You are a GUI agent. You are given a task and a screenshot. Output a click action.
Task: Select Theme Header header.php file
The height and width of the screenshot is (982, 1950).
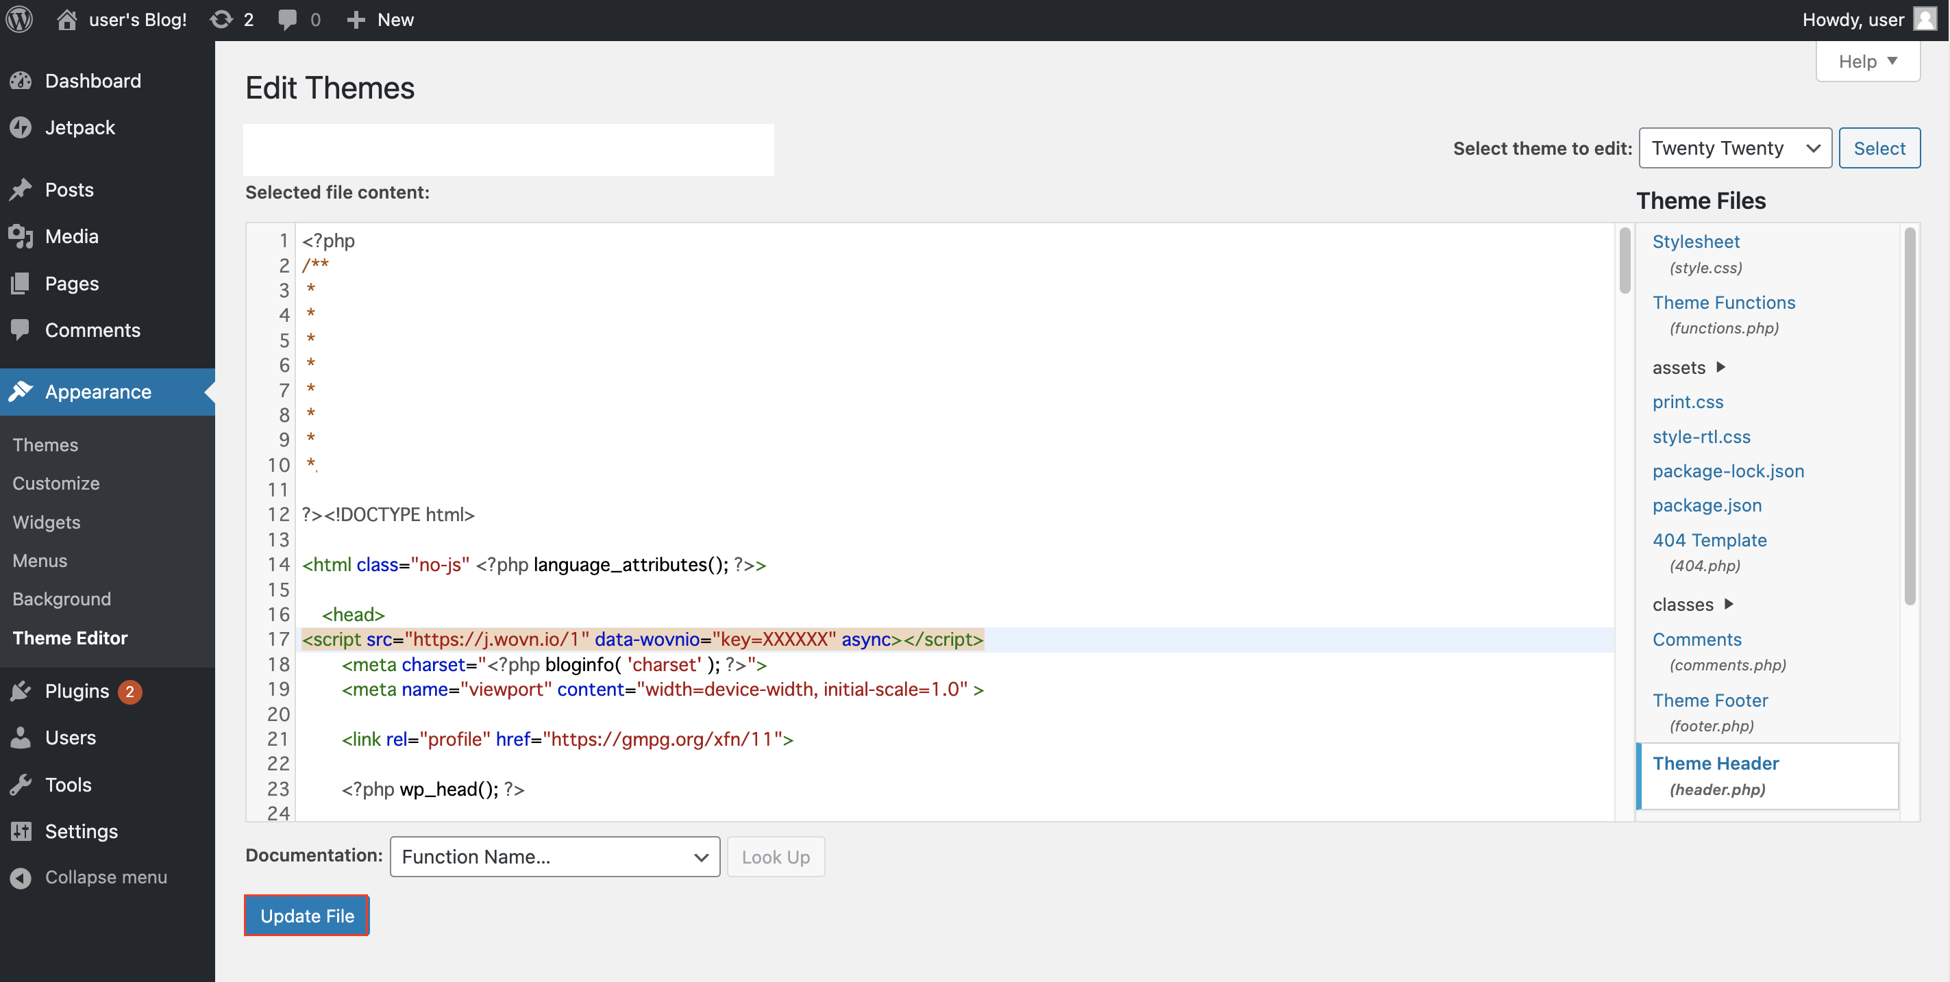coord(1768,775)
